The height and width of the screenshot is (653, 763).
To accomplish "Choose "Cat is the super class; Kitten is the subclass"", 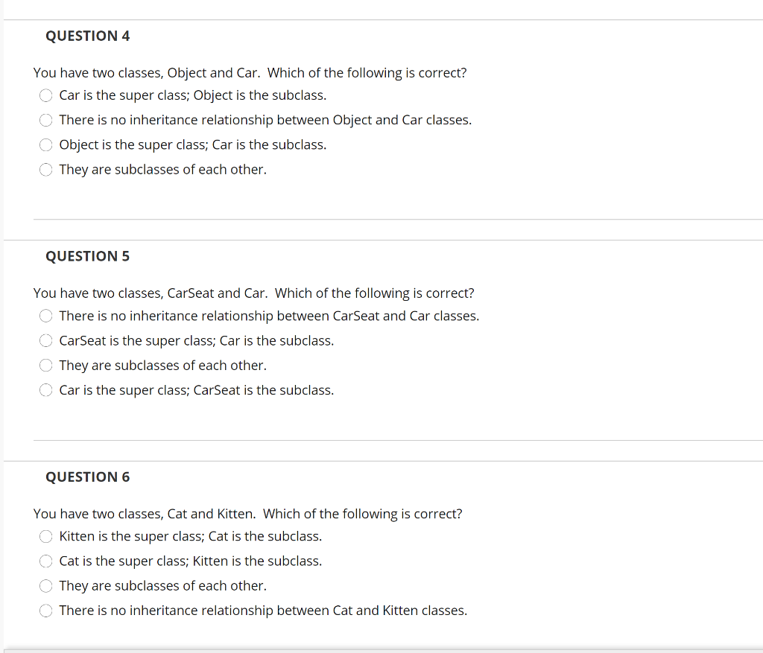I will [45, 561].
